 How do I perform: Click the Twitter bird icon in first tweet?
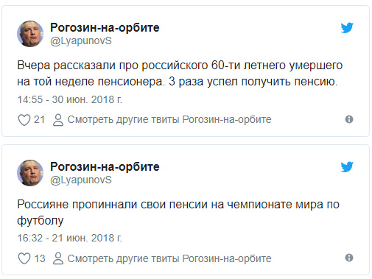[347, 28]
